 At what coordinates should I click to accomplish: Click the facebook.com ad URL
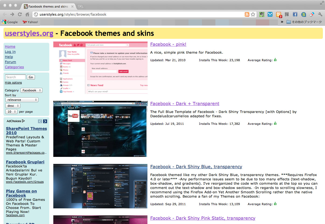pos(15,215)
